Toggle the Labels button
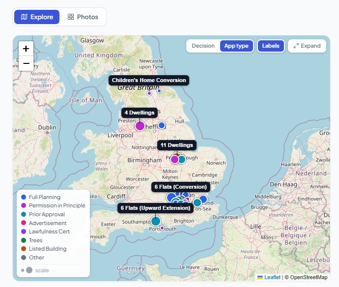The height and width of the screenshot is (287, 339). [271, 46]
